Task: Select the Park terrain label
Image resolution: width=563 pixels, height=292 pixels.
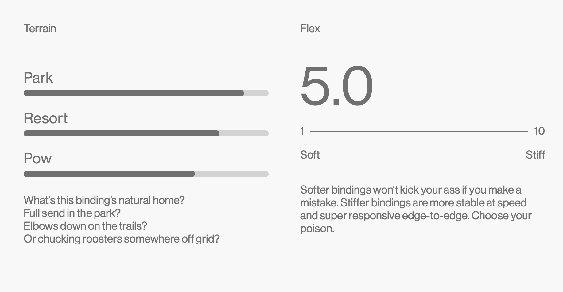Action: 38,78
